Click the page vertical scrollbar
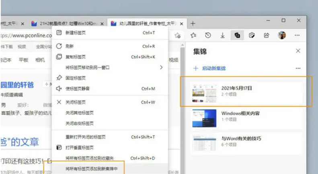318x174 pixels. (183, 109)
